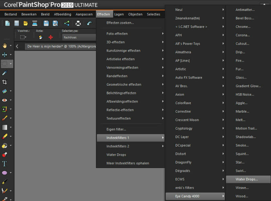The height and width of the screenshot is (201, 271).
Task: Open the Selecties menu
Action: coord(153,14)
